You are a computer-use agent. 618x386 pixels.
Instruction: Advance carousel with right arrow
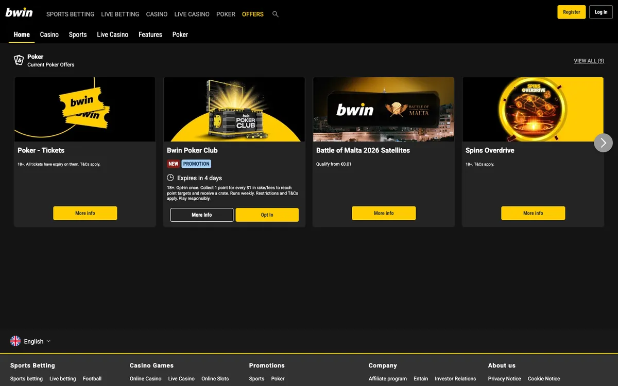click(x=603, y=143)
